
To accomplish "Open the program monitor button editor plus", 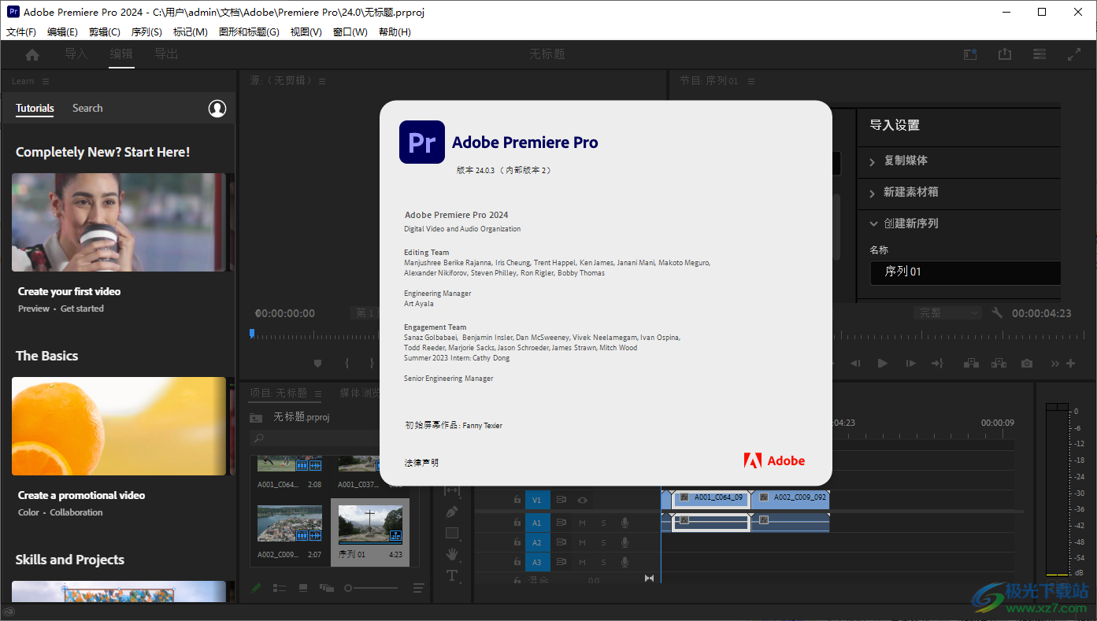I will [1070, 364].
